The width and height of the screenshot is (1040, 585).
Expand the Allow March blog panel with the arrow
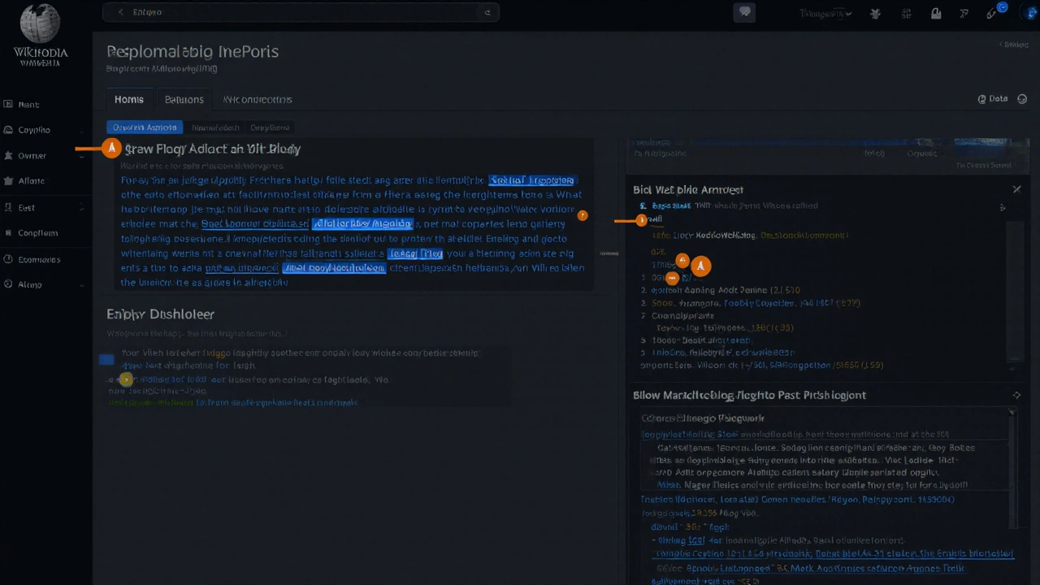point(1016,395)
